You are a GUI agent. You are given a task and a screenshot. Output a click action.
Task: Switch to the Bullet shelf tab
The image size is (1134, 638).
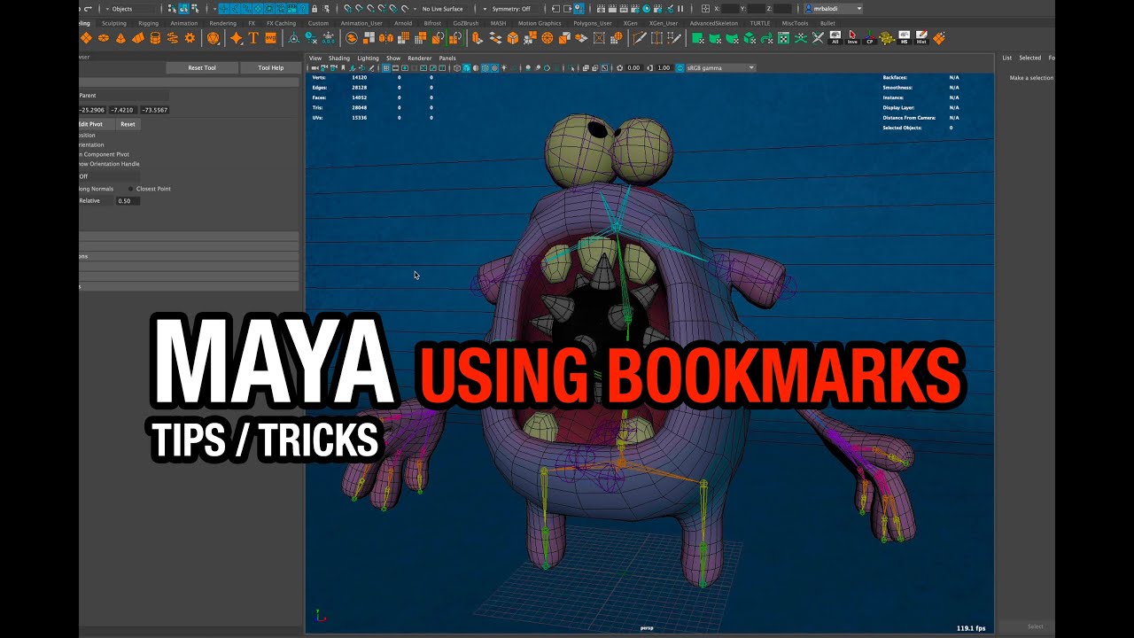[x=827, y=23]
